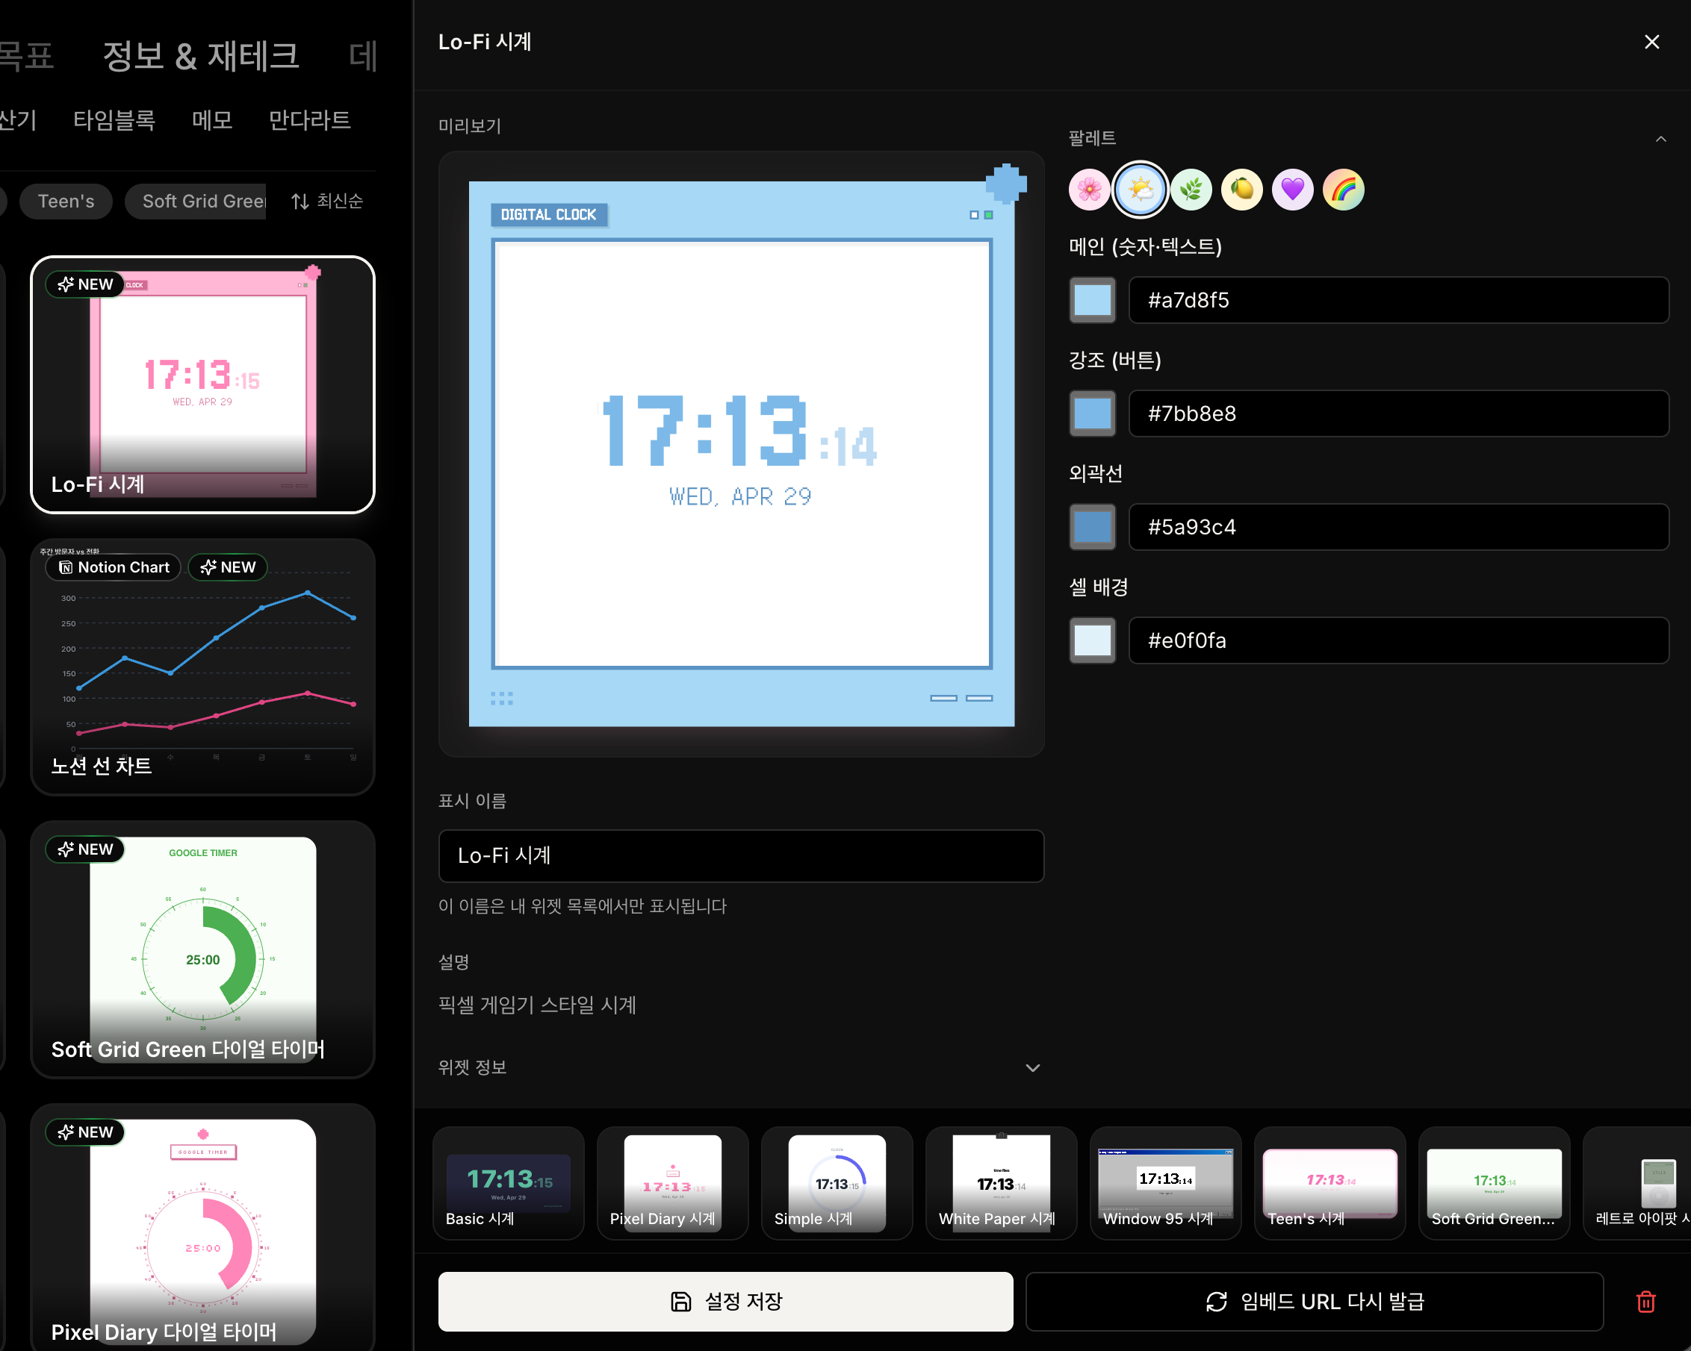Switch to the 타임블록 tab

point(114,120)
